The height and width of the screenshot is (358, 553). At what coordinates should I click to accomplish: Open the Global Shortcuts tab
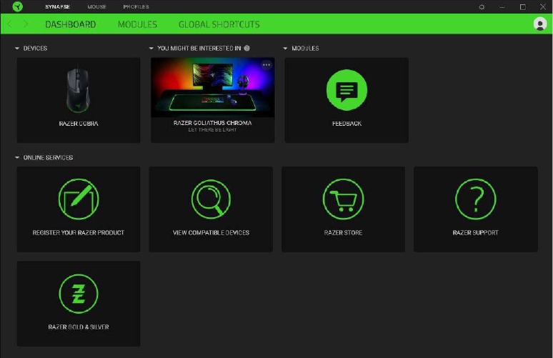point(219,24)
